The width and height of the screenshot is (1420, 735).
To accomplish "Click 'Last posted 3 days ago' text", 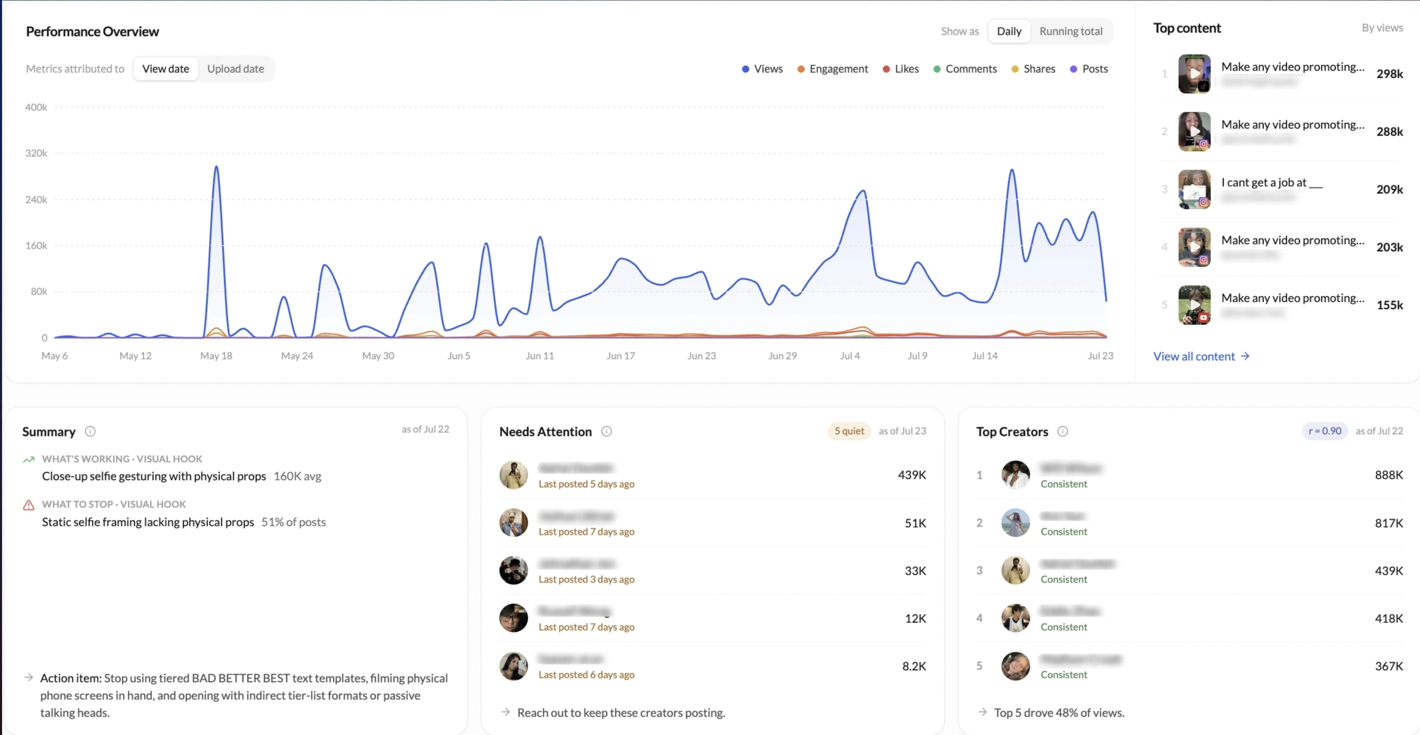I will [586, 579].
